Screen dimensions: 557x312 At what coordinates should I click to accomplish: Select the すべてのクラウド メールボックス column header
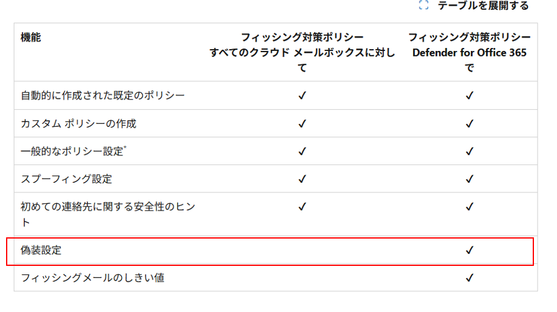pos(302,52)
